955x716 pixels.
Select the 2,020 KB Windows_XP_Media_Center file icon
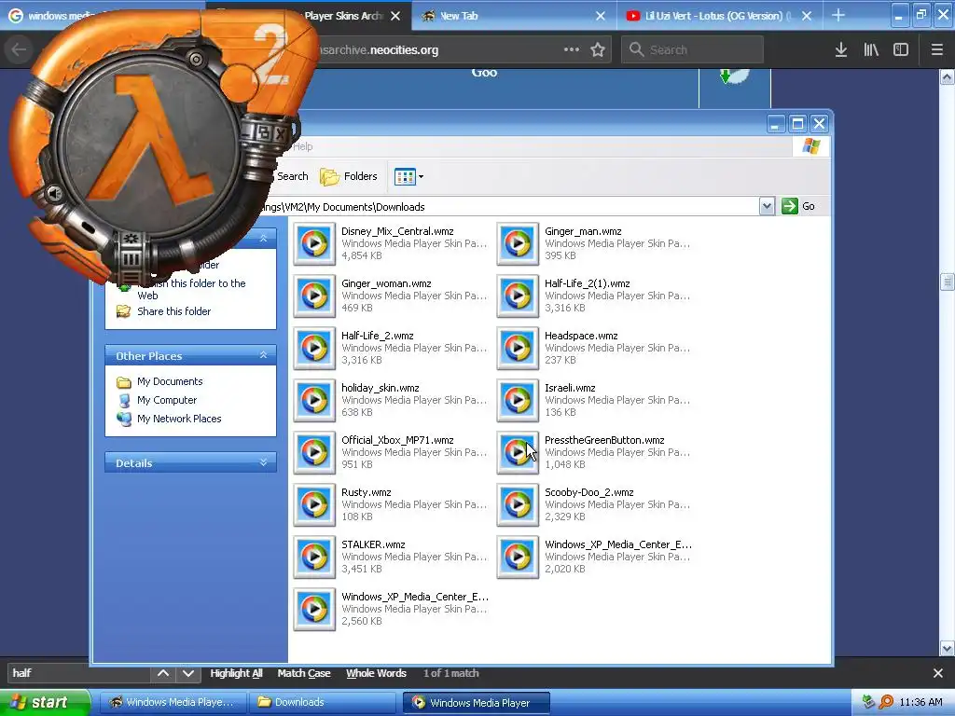point(518,558)
